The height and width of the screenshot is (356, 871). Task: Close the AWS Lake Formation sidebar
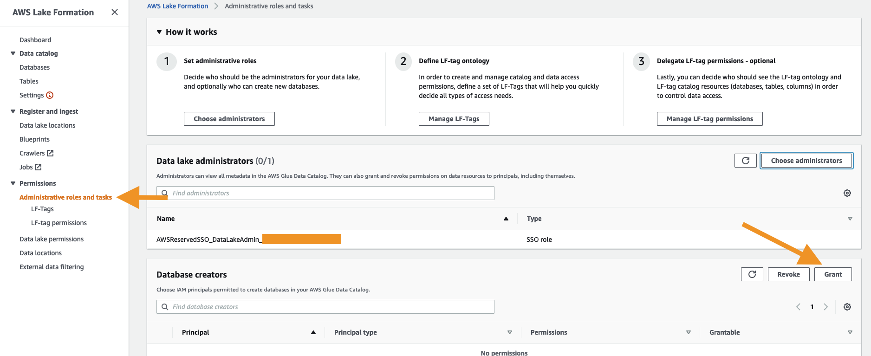[115, 12]
